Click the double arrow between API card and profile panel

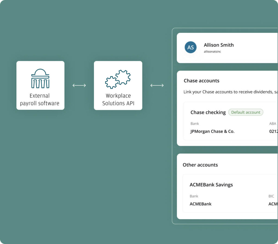[x=157, y=85]
